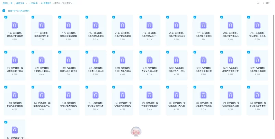The height and width of the screenshot is (139, 275).
Task: Open audio file icon numbered (11)
Action: click(42, 25)
